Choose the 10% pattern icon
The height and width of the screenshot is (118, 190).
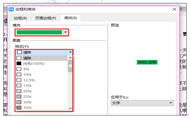19,74
